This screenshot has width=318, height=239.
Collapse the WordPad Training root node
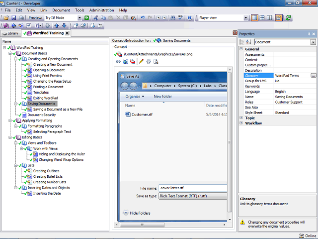4,48
